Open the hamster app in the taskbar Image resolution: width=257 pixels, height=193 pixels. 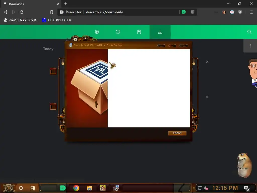pyautogui.click(x=103, y=188)
